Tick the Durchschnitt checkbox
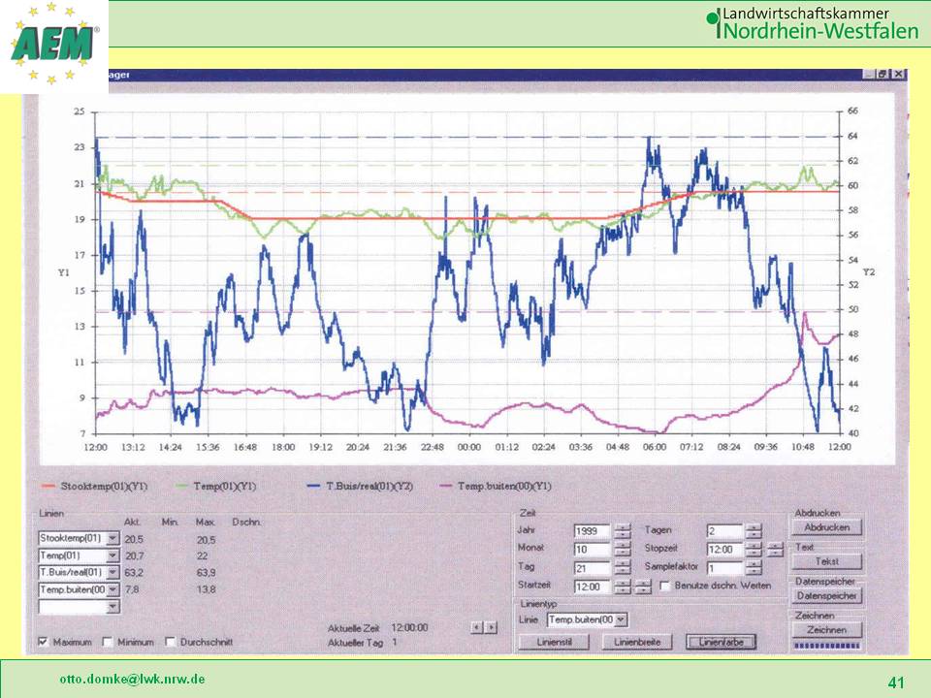The width and height of the screenshot is (931, 698). [x=171, y=642]
